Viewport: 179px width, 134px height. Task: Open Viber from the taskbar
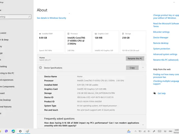[6, 131]
